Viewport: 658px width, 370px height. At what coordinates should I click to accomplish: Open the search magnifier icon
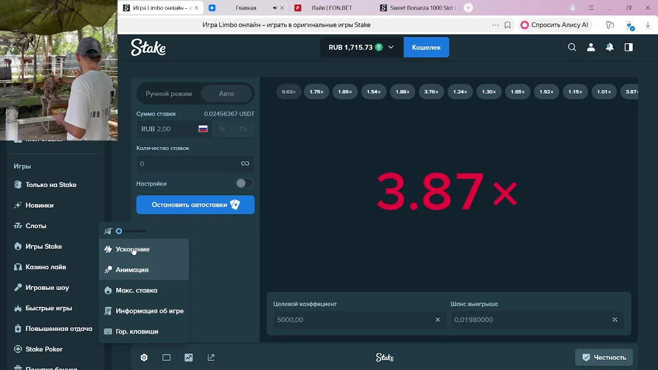pyautogui.click(x=572, y=47)
